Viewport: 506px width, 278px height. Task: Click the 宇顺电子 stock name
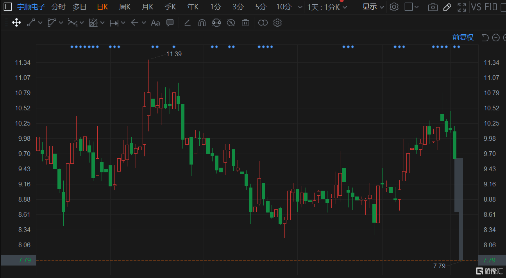(x=31, y=7)
